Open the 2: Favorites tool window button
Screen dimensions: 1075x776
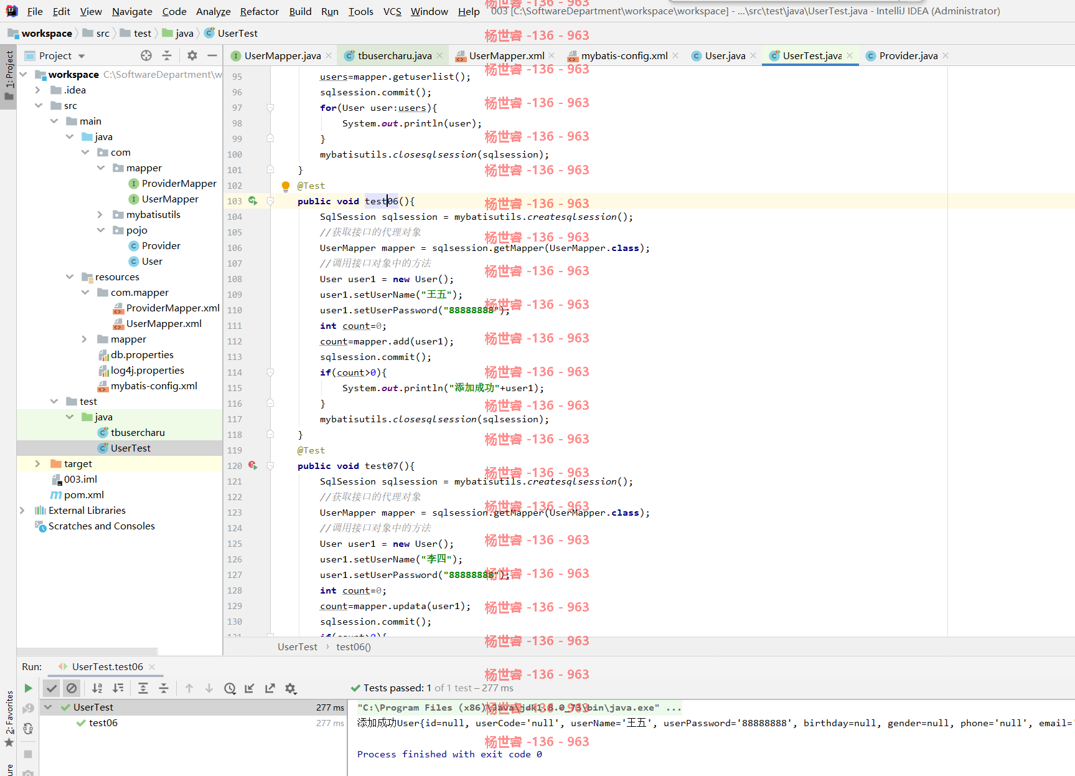click(x=9, y=718)
